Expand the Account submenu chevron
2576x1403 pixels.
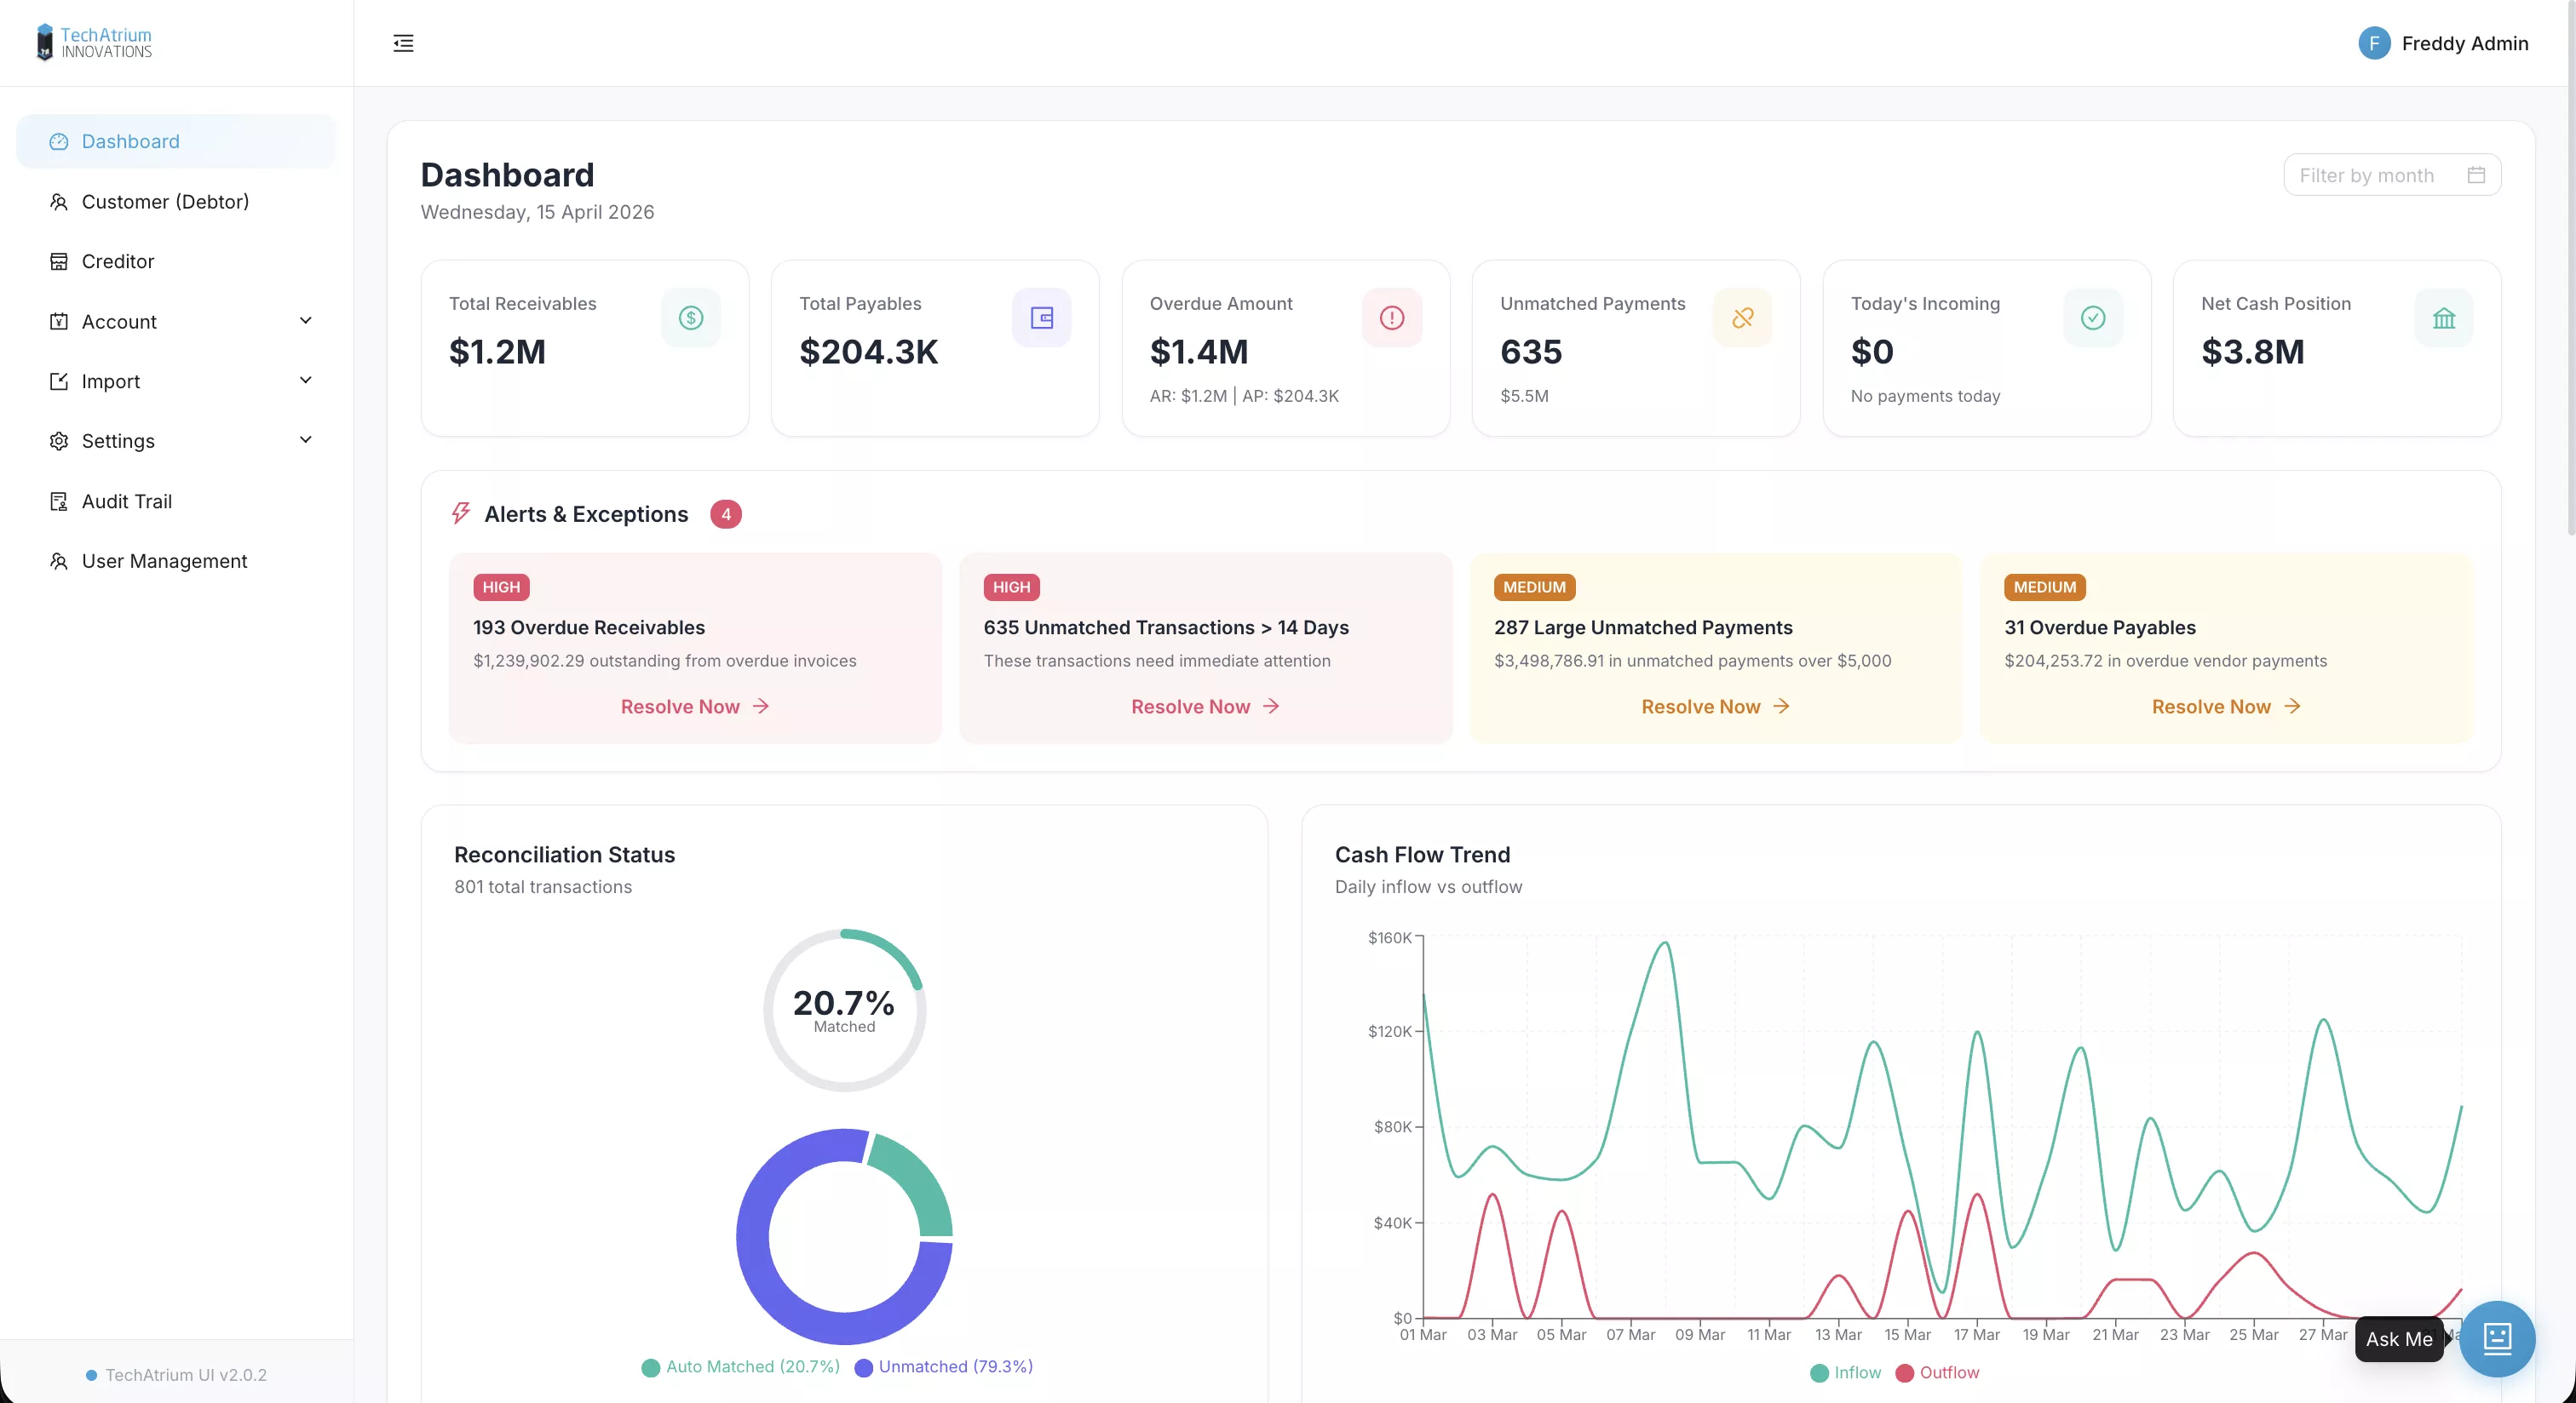point(306,321)
